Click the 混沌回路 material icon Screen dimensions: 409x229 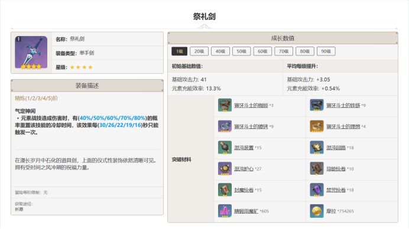point(317,148)
